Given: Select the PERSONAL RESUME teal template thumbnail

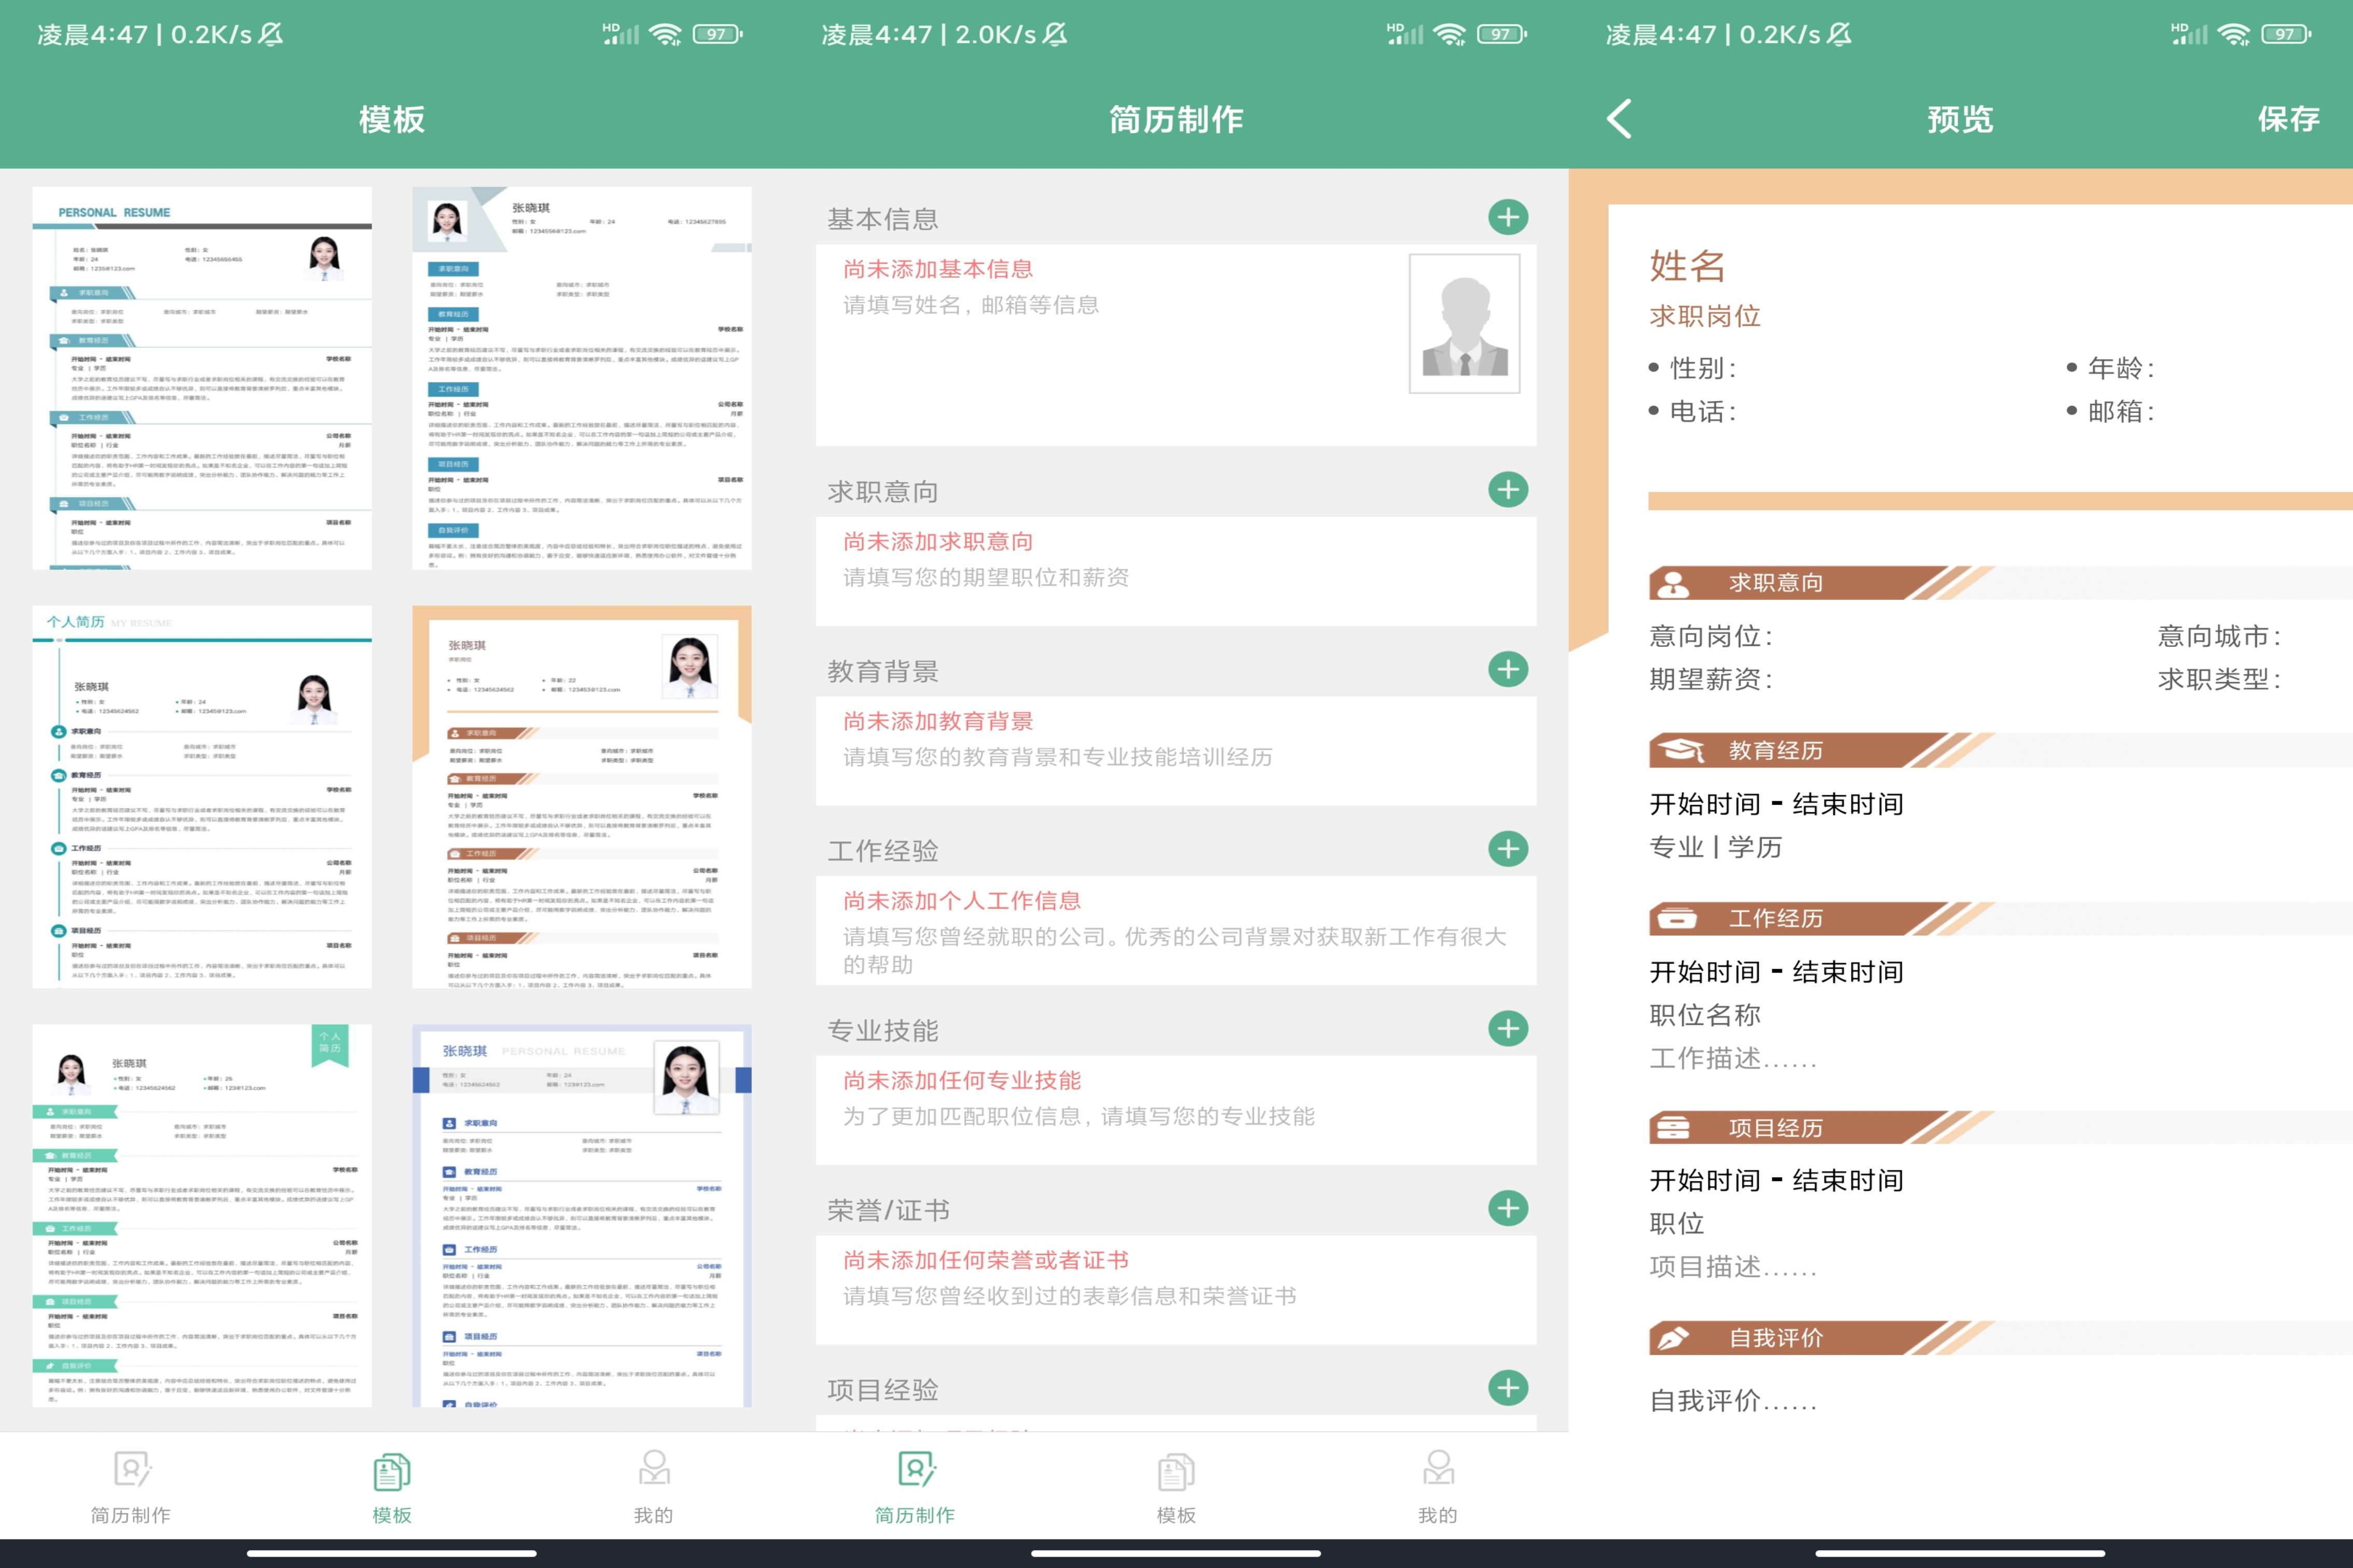Looking at the screenshot, I should pos(202,378).
